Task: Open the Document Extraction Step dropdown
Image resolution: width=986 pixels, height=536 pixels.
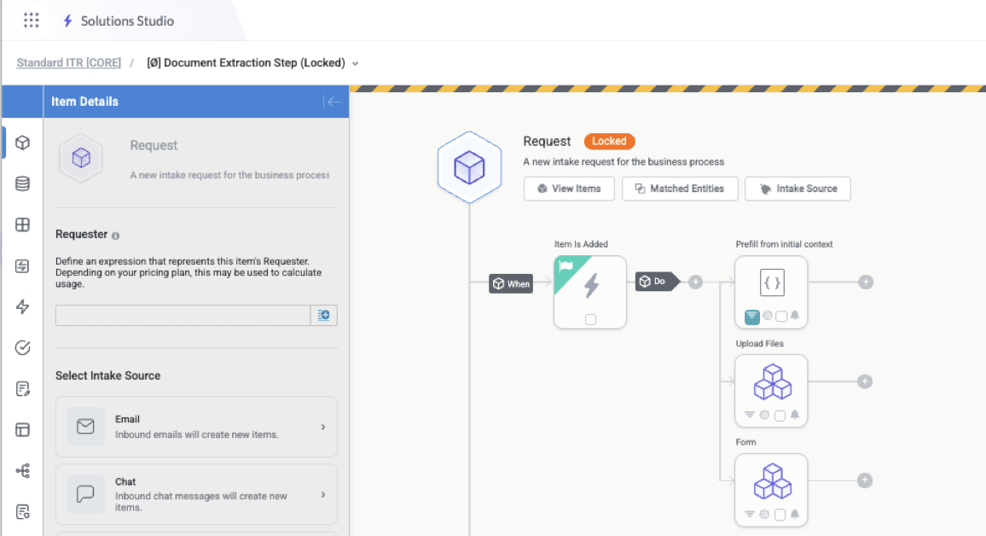Action: tap(356, 63)
